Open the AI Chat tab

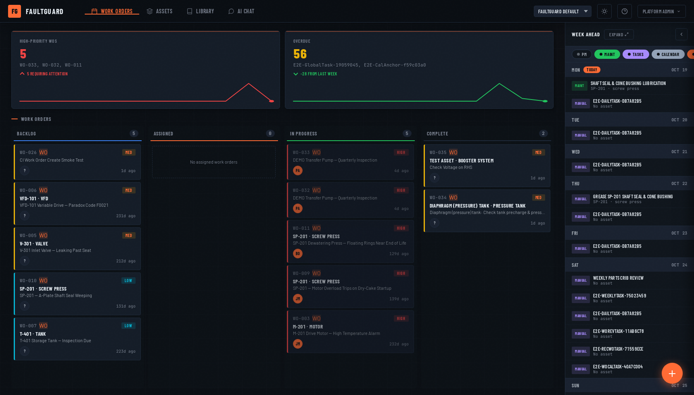(241, 11)
